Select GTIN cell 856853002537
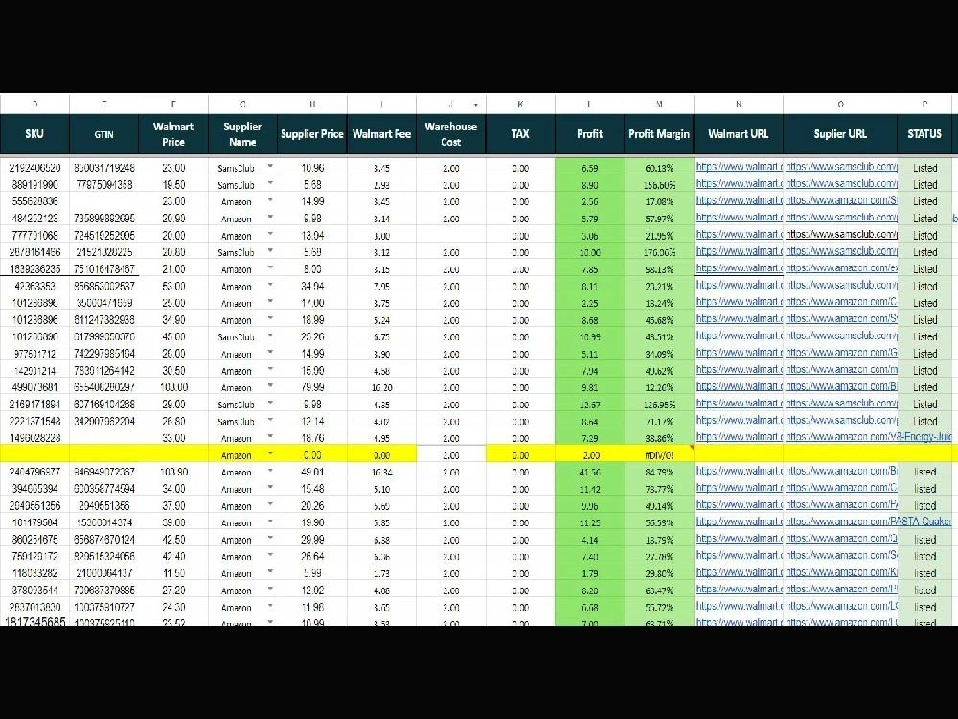958x719 pixels. (103, 286)
